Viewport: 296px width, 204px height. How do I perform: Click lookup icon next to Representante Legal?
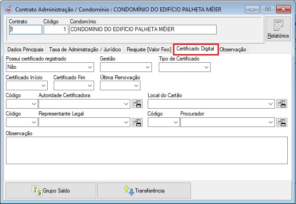pyautogui.click(x=137, y=122)
